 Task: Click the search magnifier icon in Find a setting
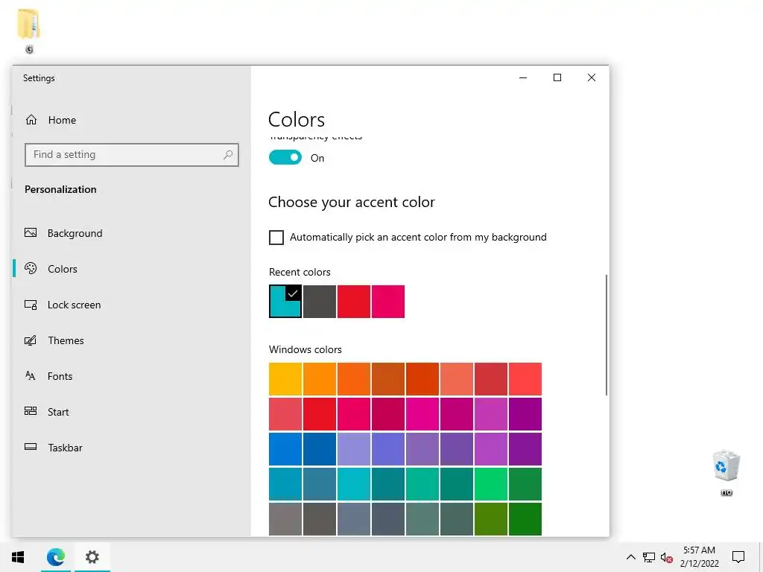[x=228, y=155]
